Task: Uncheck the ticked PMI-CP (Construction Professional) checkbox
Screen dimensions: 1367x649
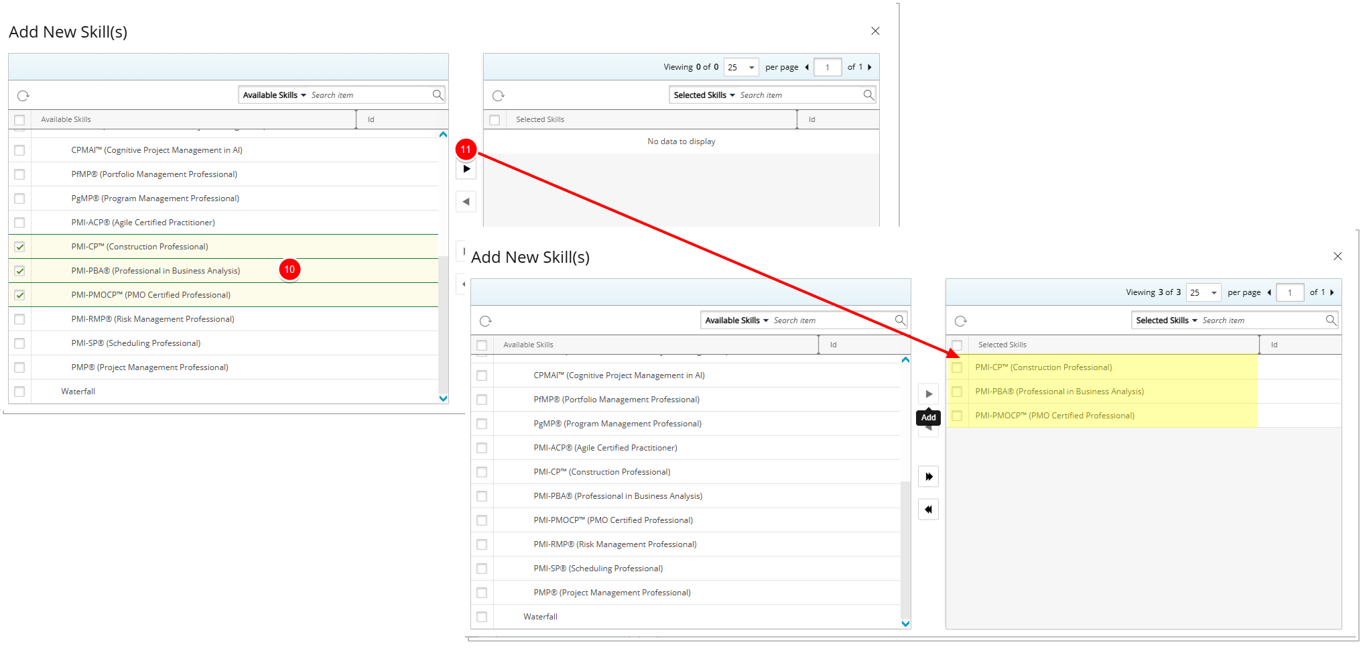Action: coord(19,247)
